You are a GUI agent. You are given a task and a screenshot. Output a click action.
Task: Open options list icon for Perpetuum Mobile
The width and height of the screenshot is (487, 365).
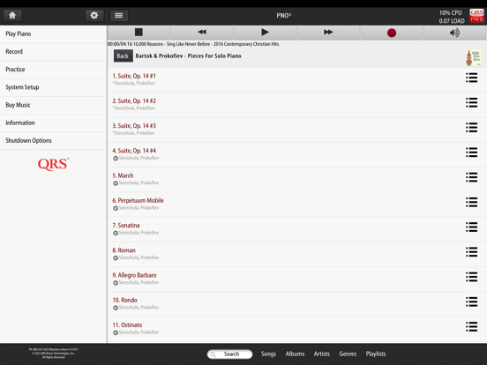click(471, 203)
